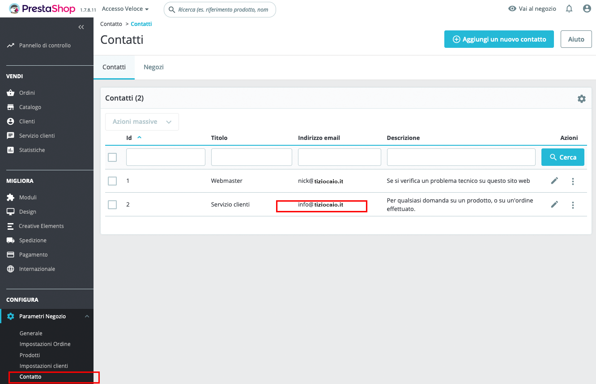This screenshot has width=596, height=384.
Task: Open more actions menu for Webmaster row
Action: coord(573,181)
